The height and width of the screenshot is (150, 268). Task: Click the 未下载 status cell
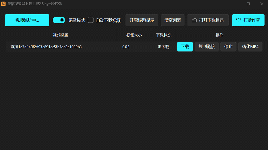163,47
